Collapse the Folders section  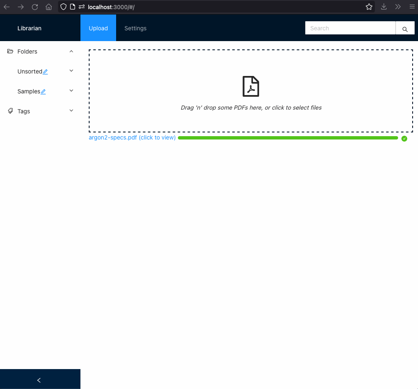tap(71, 51)
